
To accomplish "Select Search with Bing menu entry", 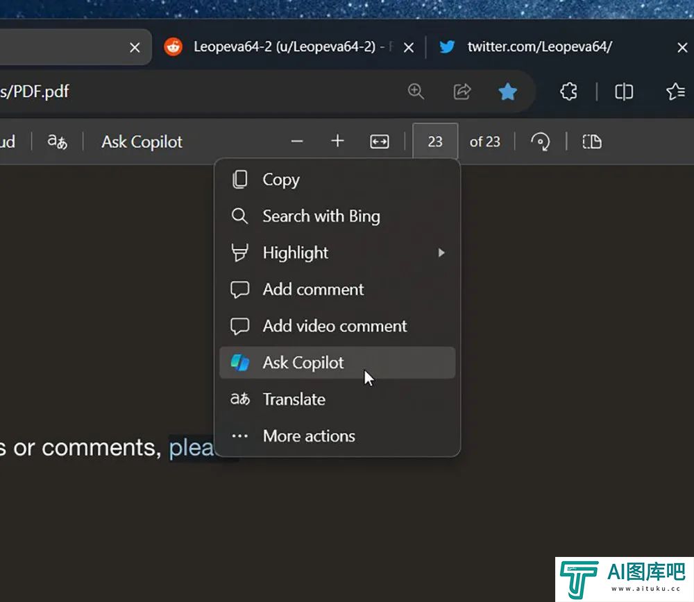I will click(337, 216).
